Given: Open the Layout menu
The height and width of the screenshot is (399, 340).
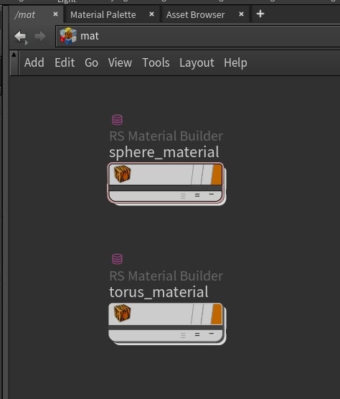Looking at the screenshot, I should point(197,63).
